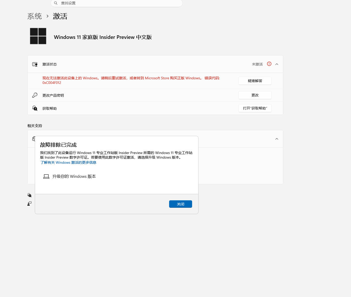This screenshot has height=297, width=351.
Task: Click the 相关支持 section heading
Action: point(35,126)
